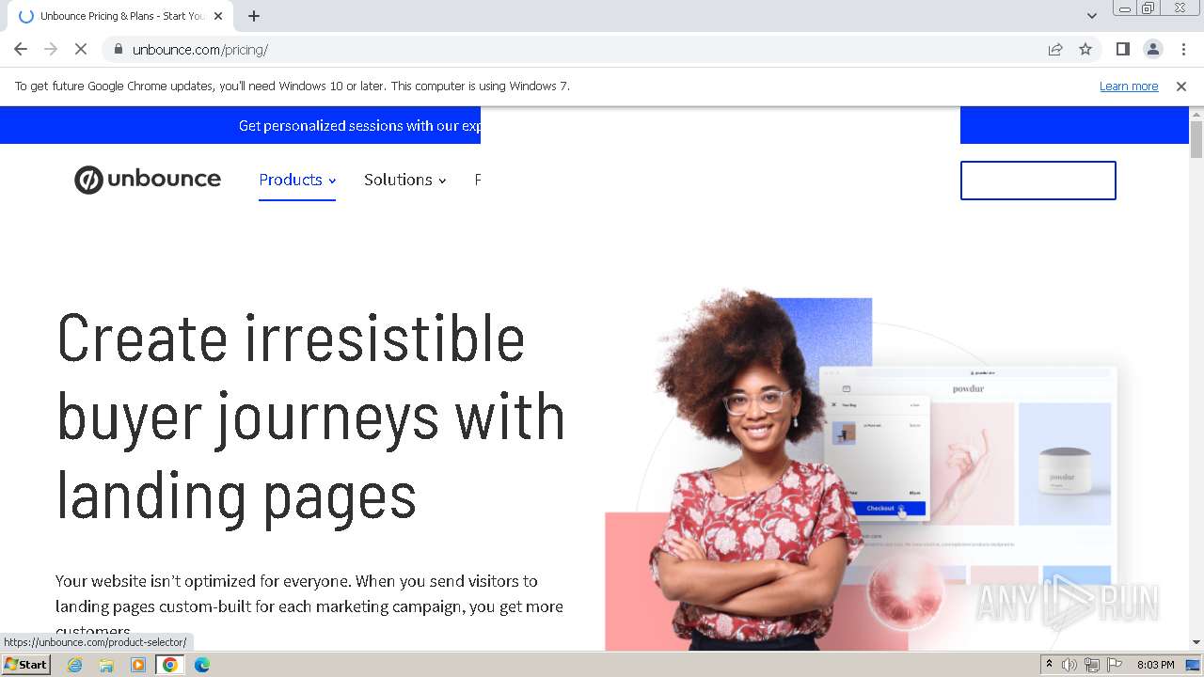Click the personalized sessions banner text
The image size is (1204, 677).
[359, 125]
